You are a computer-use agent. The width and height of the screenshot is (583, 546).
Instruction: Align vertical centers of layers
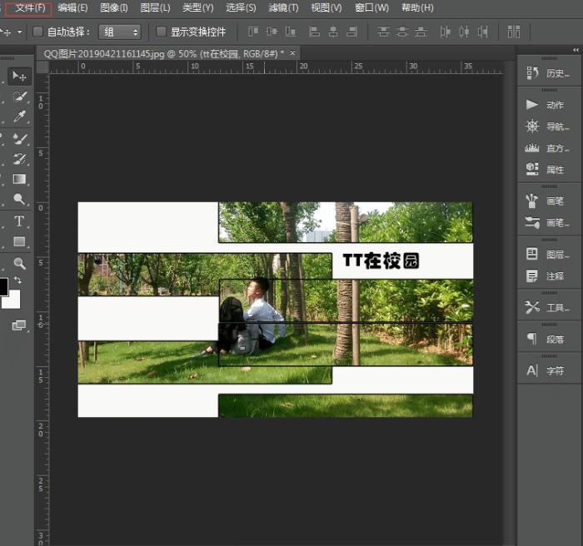272,32
